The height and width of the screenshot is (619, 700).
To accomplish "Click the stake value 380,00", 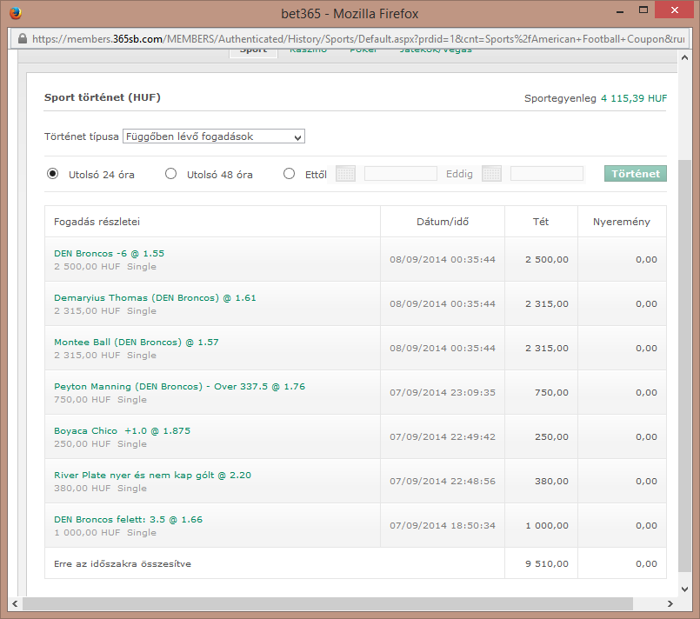I will coord(551,481).
